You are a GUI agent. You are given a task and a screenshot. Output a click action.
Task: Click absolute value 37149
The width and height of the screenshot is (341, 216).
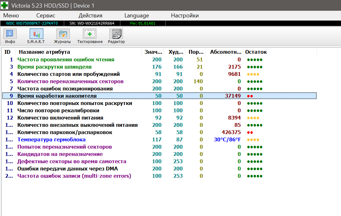click(x=233, y=96)
